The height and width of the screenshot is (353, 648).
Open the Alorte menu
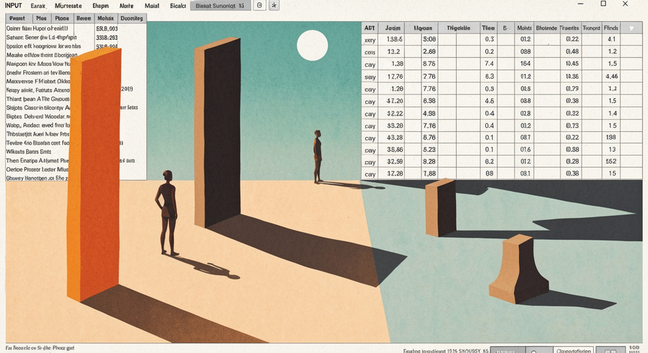pyautogui.click(x=127, y=6)
